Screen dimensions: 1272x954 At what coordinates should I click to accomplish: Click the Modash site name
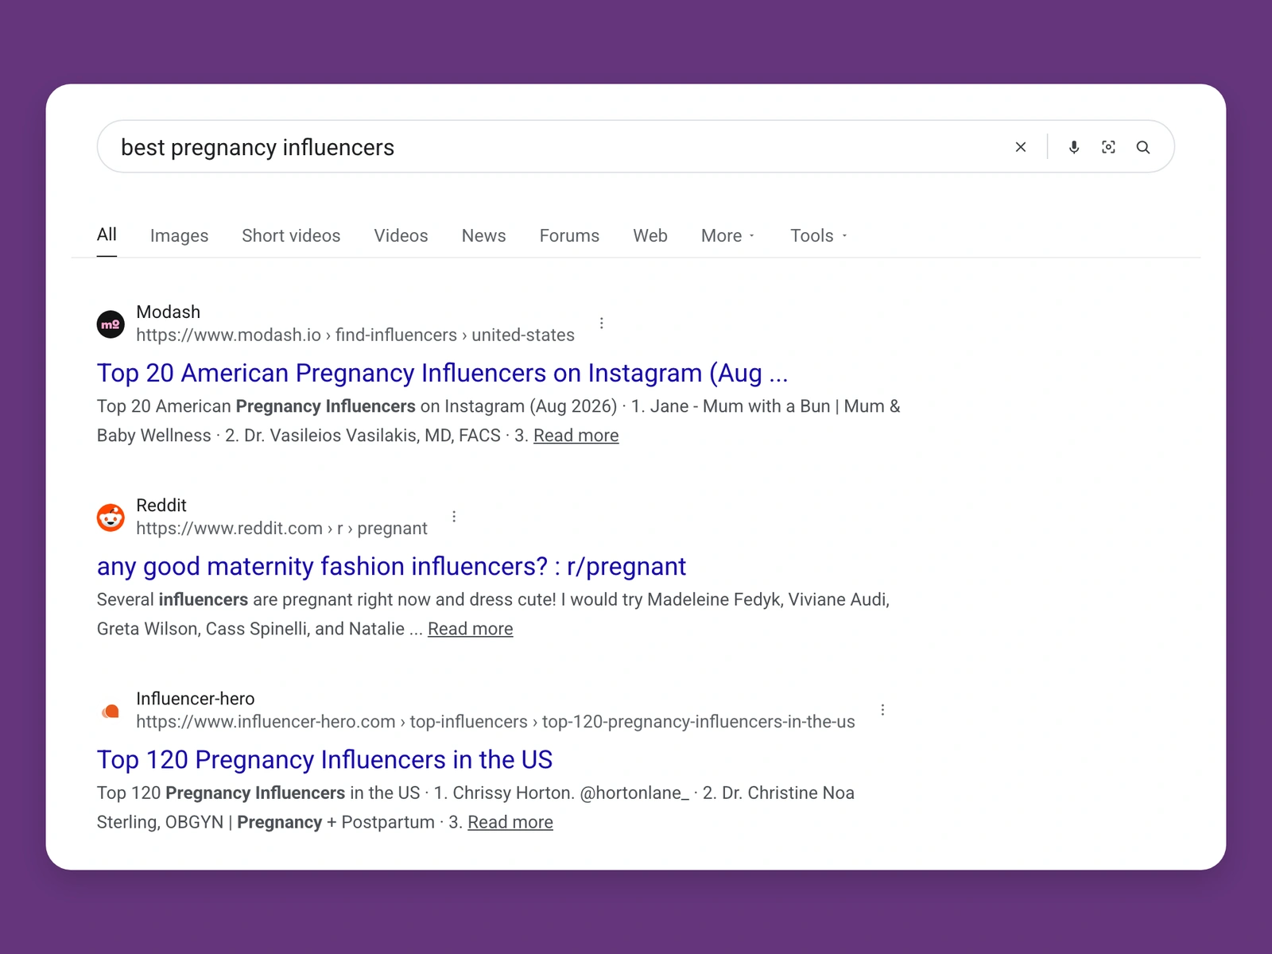169,312
